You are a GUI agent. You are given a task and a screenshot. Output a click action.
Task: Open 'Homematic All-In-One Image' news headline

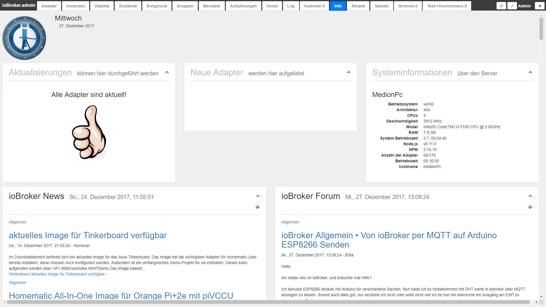pyautogui.click(x=121, y=296)
